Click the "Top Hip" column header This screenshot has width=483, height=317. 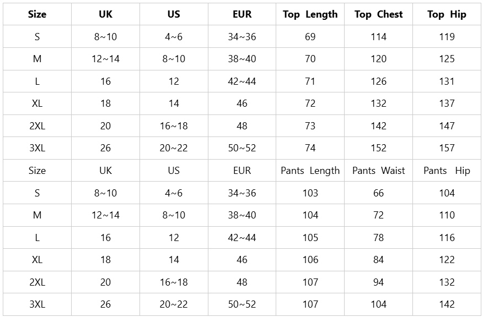(447, 14)
